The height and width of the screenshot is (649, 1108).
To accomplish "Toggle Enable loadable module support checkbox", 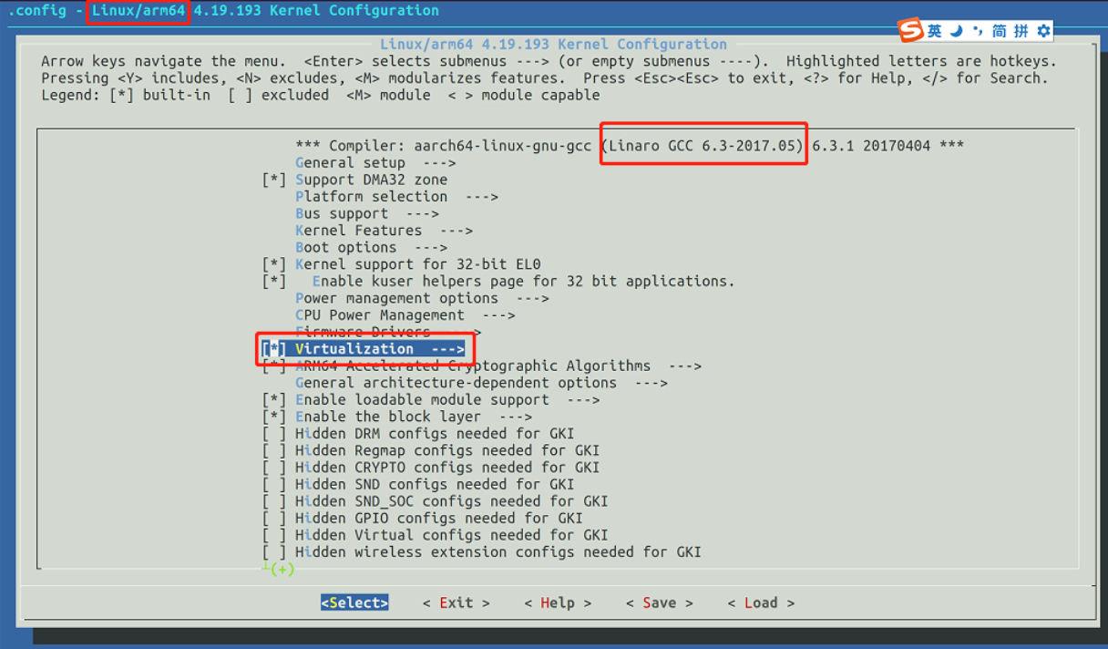I will pos(274,399).
